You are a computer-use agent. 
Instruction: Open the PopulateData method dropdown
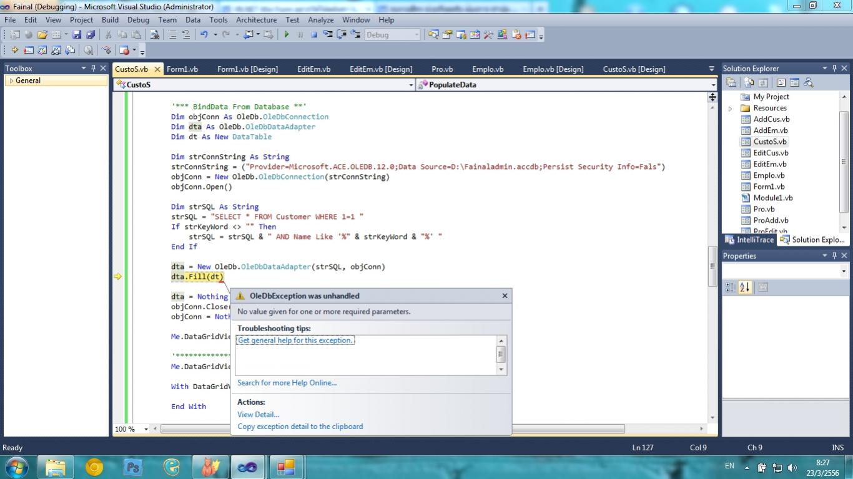tap(713, 85)
